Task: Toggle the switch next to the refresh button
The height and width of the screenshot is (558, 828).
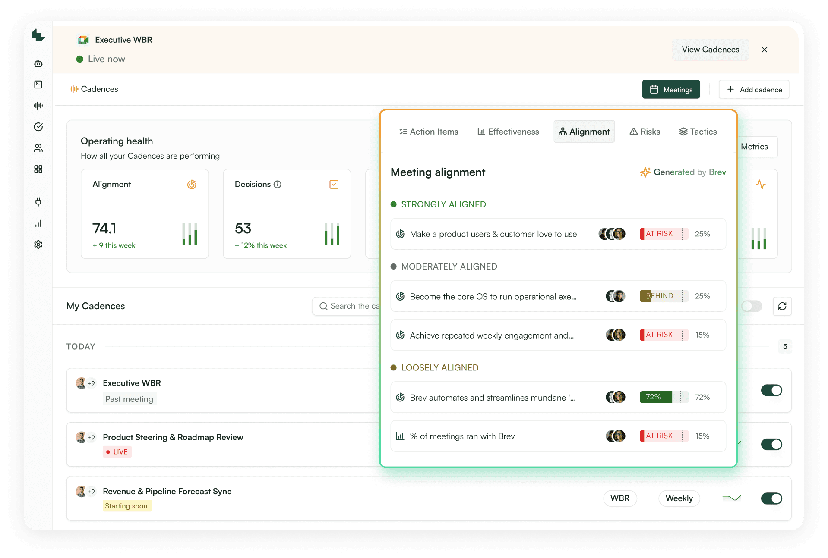Action: (x=752, y=306)
